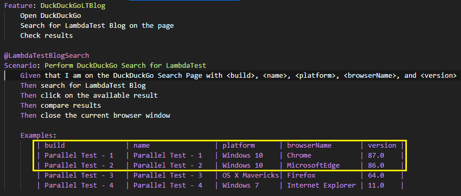Click the 'MicrosoftEdge' browser cell
The image size is (461, 196).
click(313, 166)
